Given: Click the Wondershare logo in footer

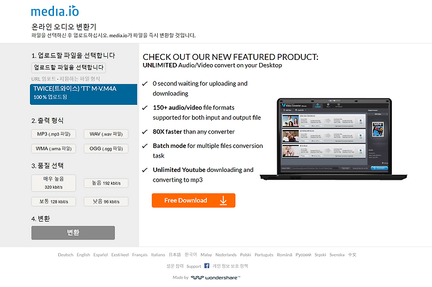Looking at the screenshot, I should tap(215, 277).
